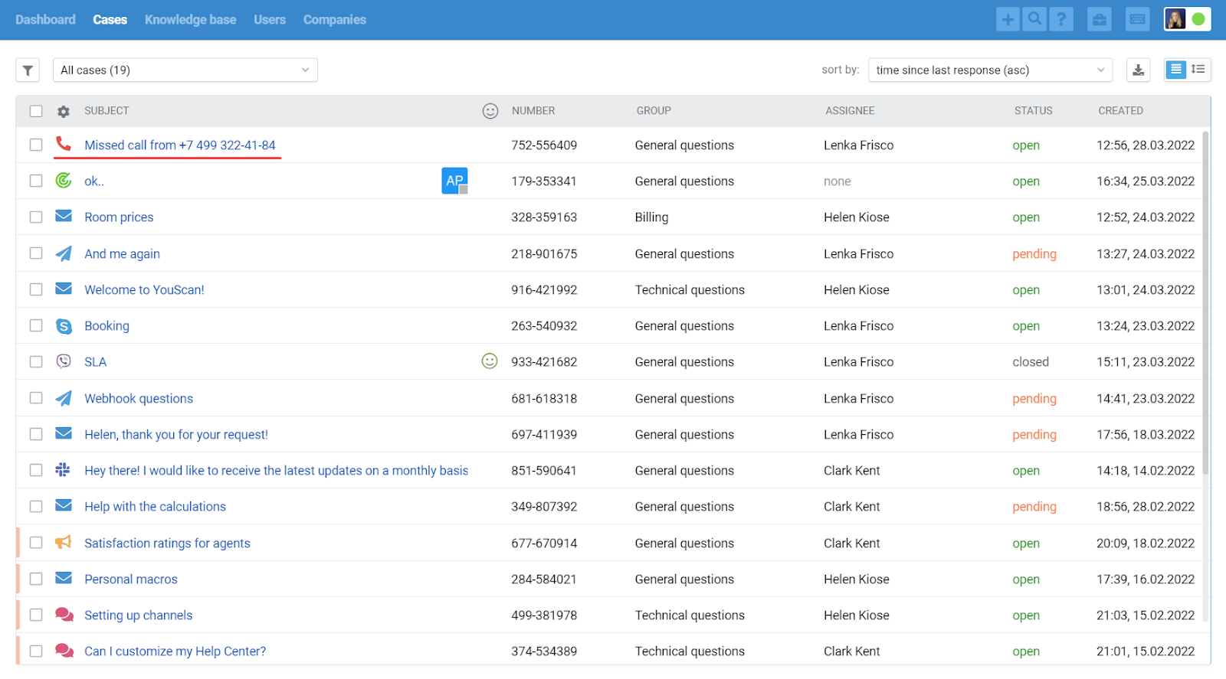Open the search magnifier icon
This screenshot has width=1226, height=679.
tap(1034, 20)
